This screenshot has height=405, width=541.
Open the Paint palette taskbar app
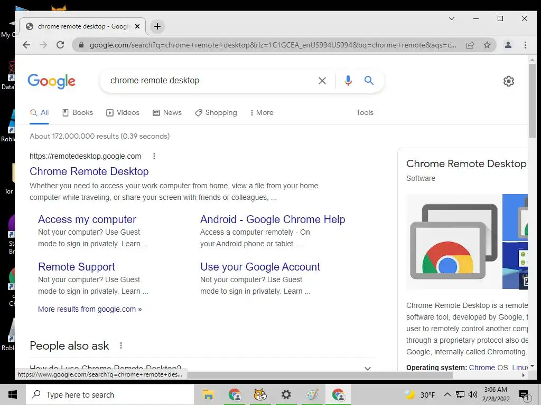pyautogui.click(x=312, y=394)
